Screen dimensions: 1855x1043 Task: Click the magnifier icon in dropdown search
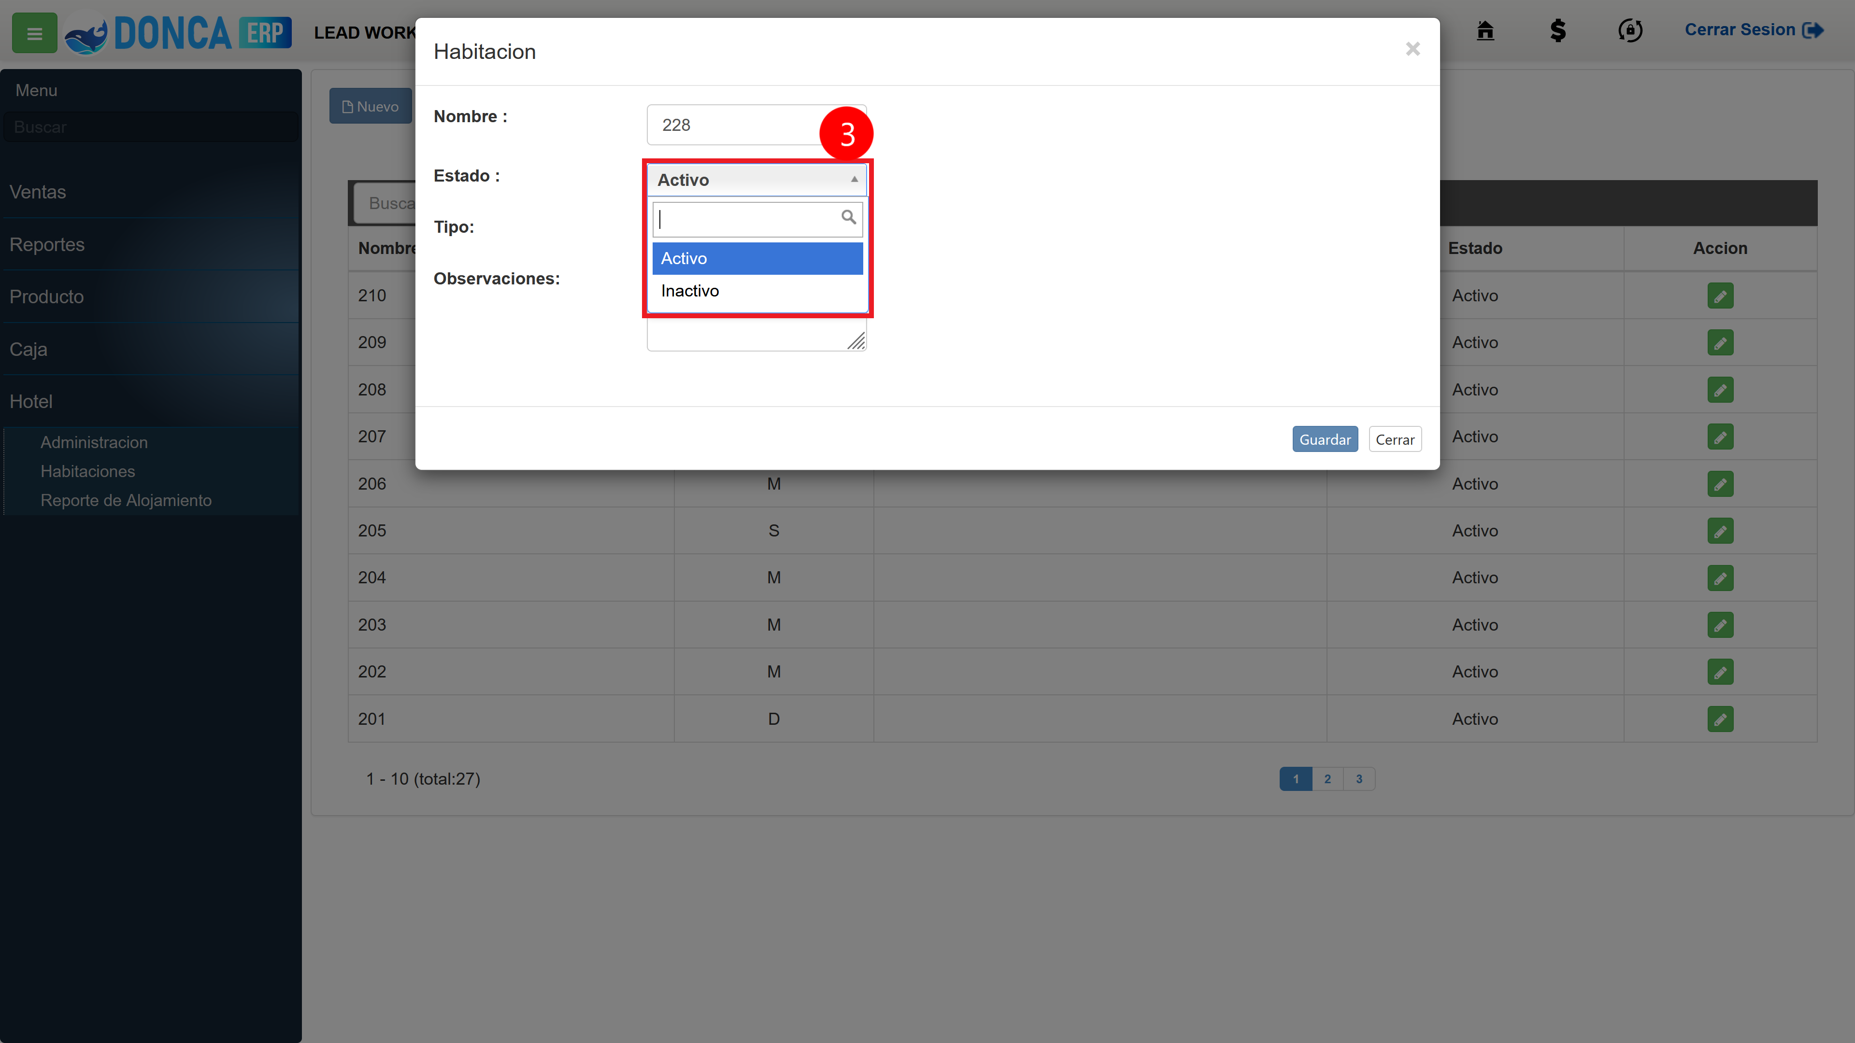click(x=848, y=217)
